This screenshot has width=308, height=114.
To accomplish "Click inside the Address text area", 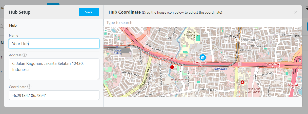I will [x=54, y=69].
